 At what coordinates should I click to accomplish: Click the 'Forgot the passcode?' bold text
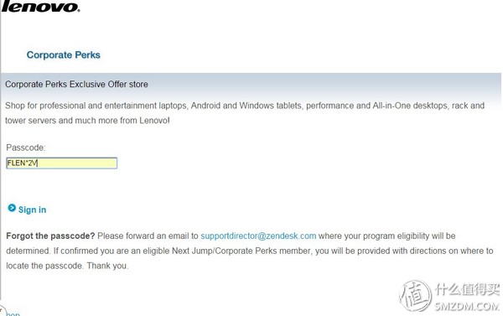click(x=50, y=236)
